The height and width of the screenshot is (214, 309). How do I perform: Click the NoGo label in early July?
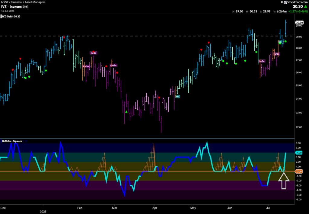(276, 54)
